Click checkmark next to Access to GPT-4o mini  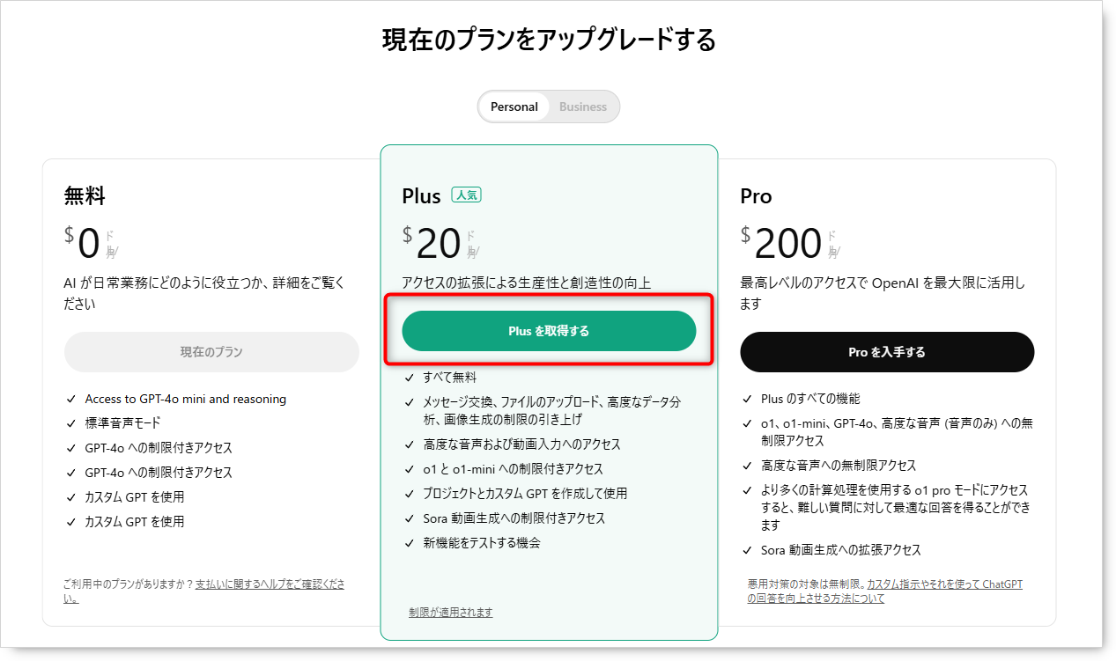71,399
